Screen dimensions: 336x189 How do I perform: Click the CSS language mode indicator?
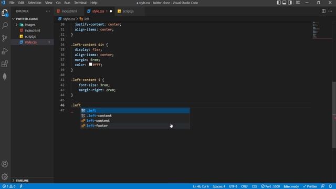click(254, 186)
